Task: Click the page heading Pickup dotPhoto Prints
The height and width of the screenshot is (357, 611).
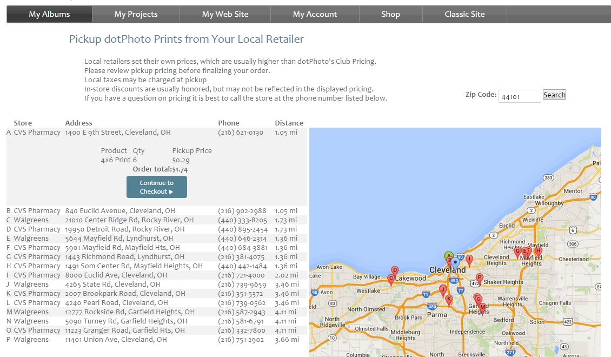Action: tap(186, 39)
